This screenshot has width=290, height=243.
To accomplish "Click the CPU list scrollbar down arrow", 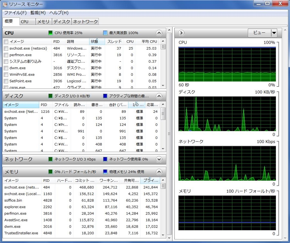I will [x=163, y=86].
